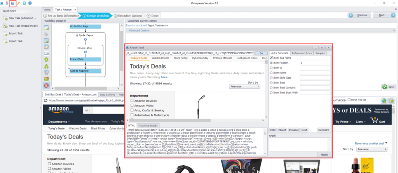Image resolution: width=398 pixels, height=173 pixels.
Task: Select the Click to Paginate workflow step
Action: point(85,71)
